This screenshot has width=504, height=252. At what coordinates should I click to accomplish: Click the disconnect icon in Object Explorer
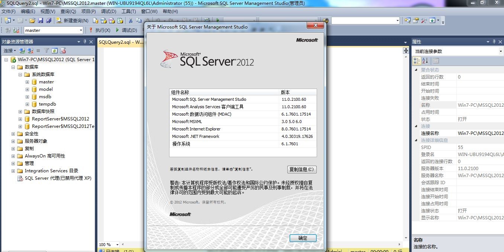point(30,50)
